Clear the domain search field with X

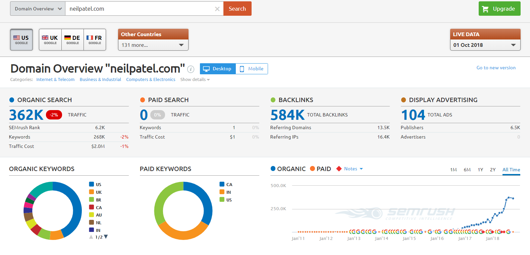[x=217, y=9]
